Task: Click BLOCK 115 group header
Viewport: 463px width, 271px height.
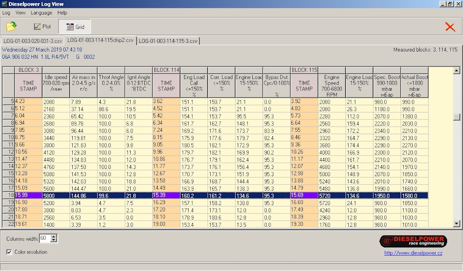Action: [x=304, y=70]
